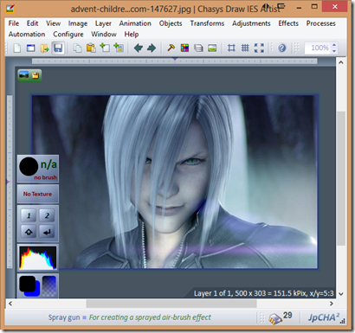Open the View menu
Image resolution: width=355 pixels, height=333 pixels.
point(53,23)
